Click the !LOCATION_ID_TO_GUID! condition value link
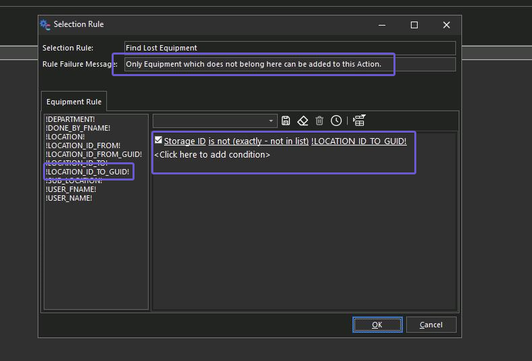Image resolution: width=532 pixels, height=361 pixels. 358,141
